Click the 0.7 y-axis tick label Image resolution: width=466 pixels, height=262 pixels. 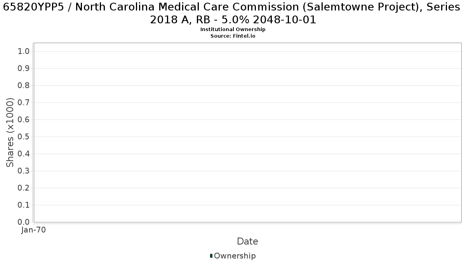tap(24, 103)
